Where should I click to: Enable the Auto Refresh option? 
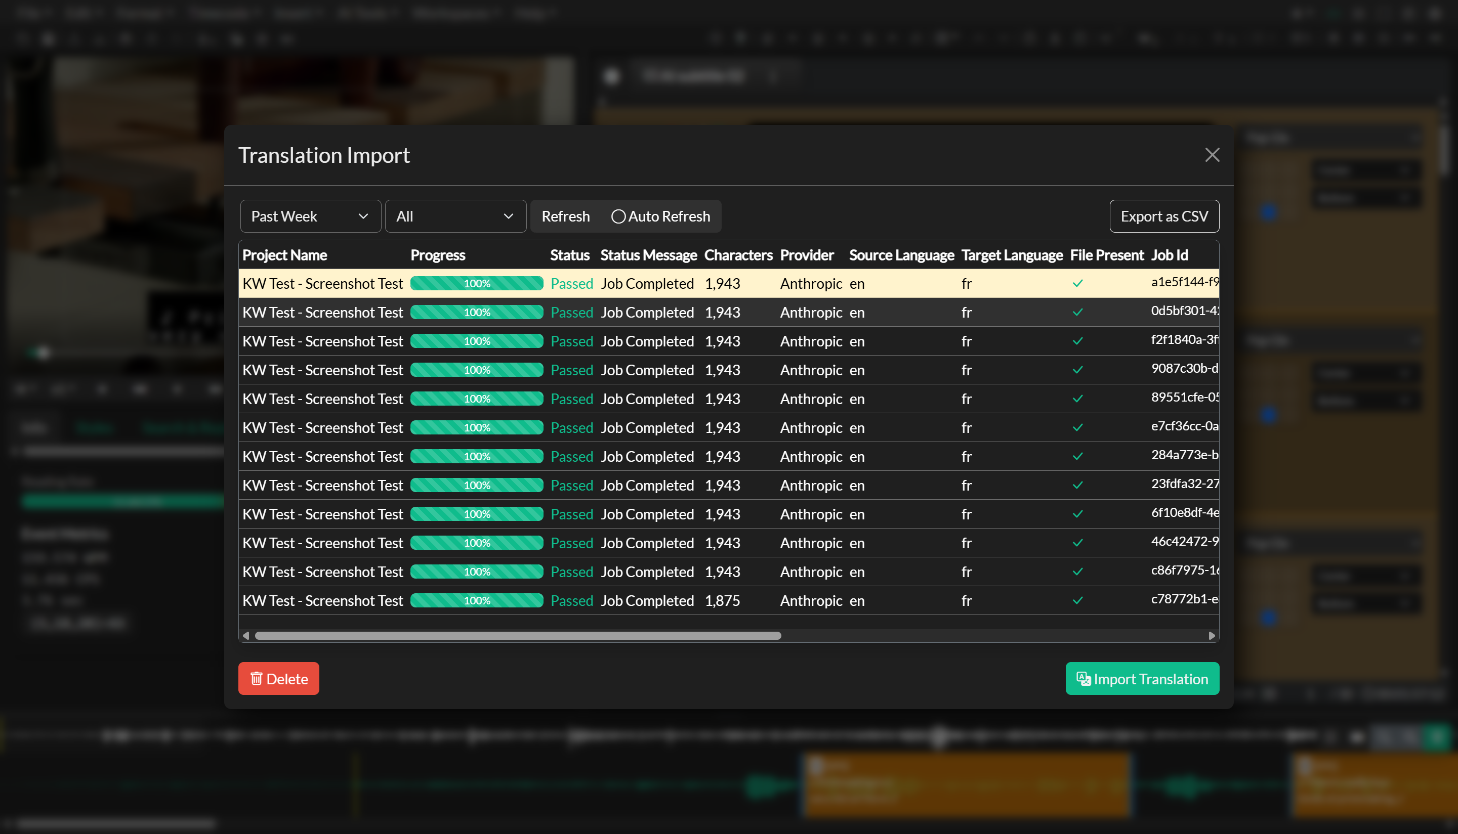618,216
